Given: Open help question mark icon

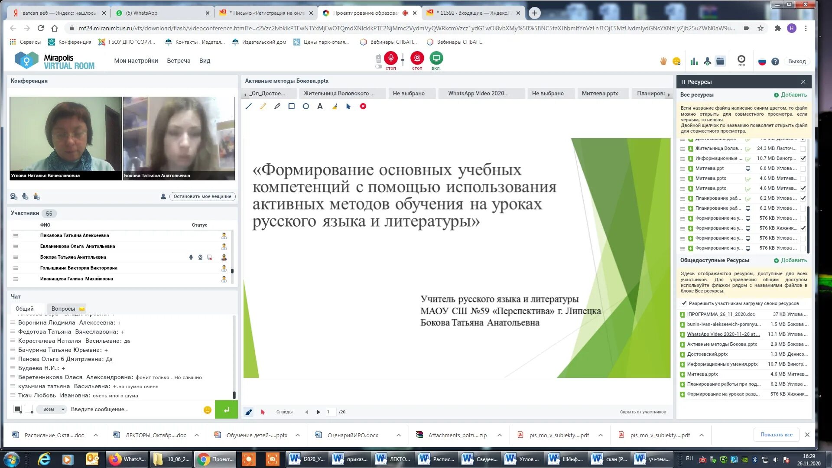Looking at the screenshot, I should click(x=775, y=62).
